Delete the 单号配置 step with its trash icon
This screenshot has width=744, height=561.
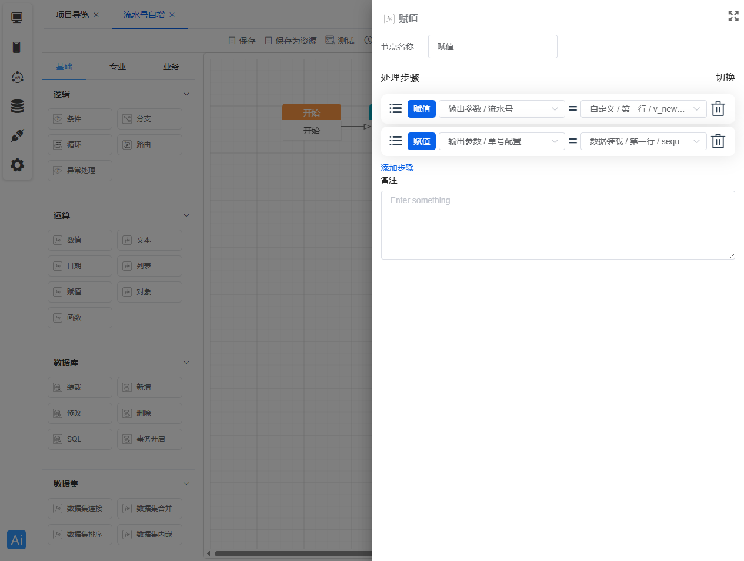[x=718, y=141]
